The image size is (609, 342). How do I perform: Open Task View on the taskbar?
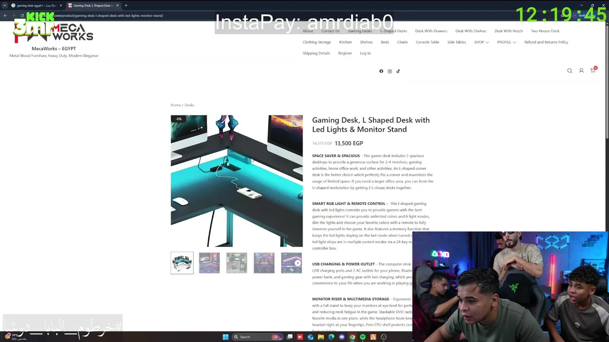tap(289, 337)
